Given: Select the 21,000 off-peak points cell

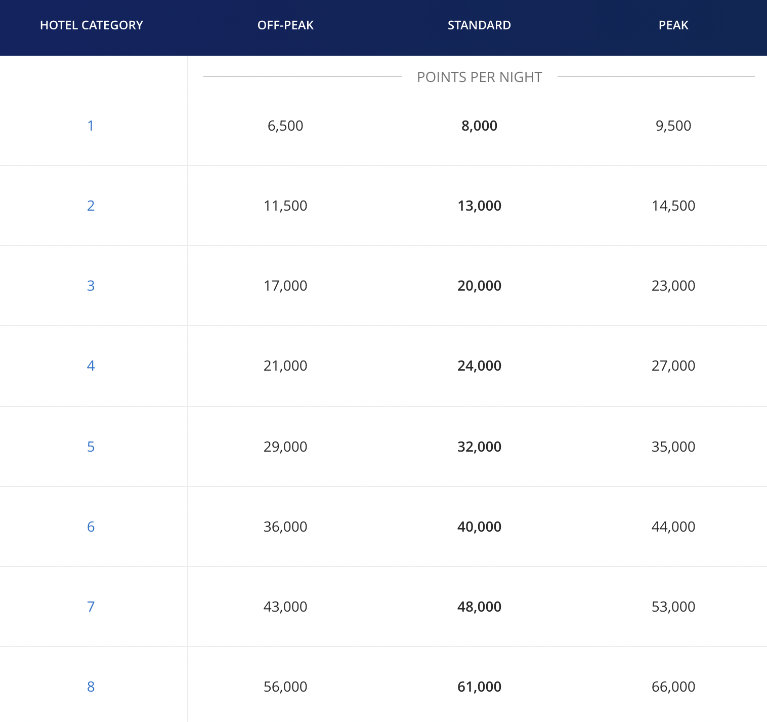Looking at the screenshot, I should coord(285,366).
